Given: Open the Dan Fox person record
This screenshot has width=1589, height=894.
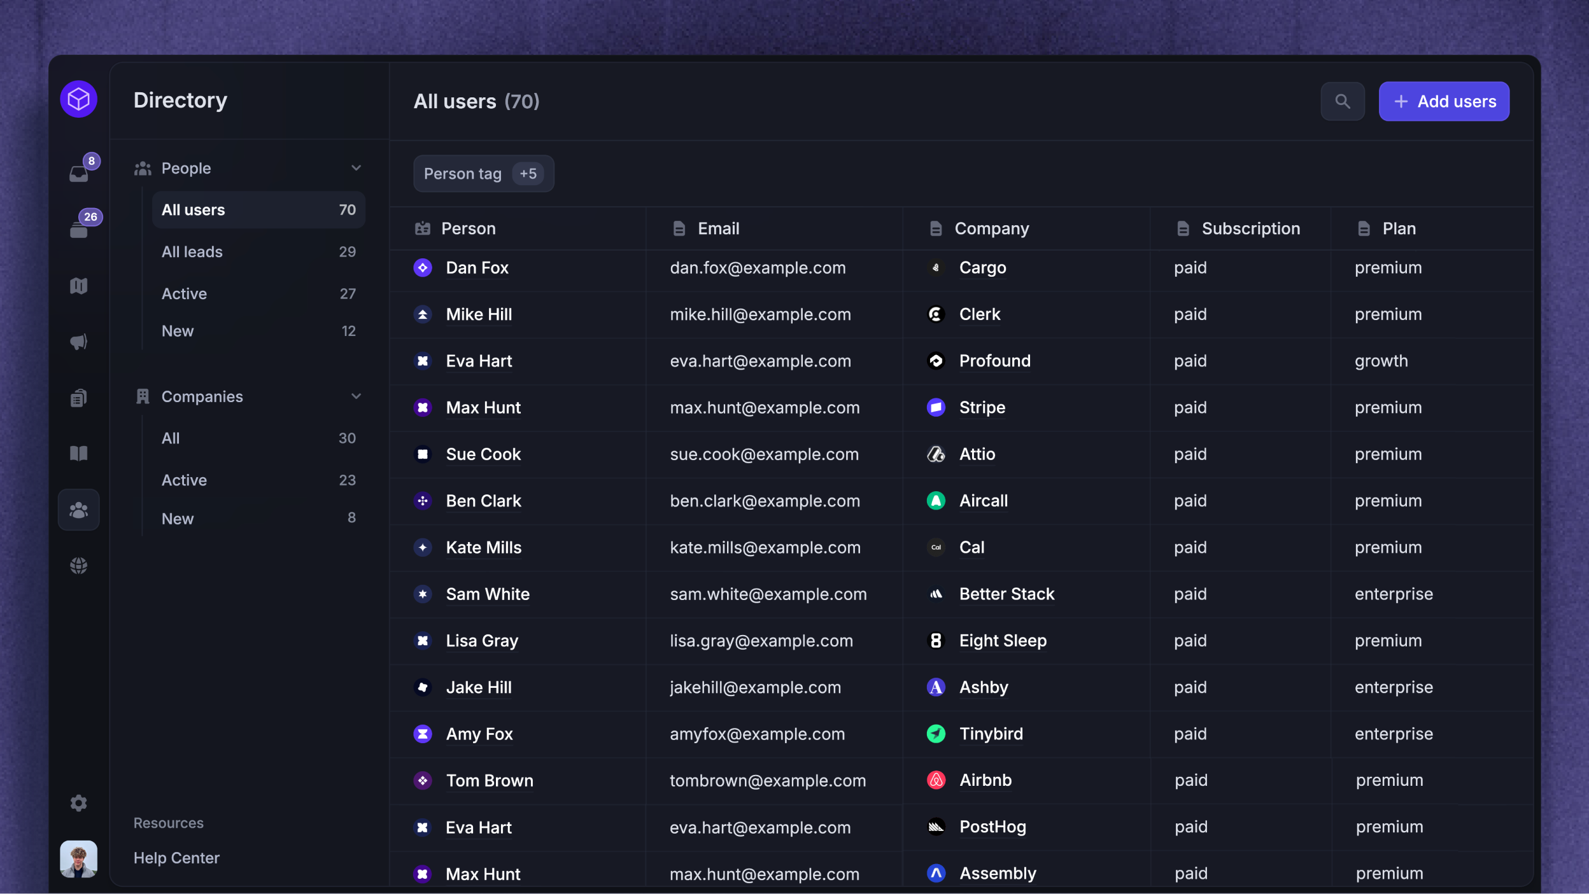Looking at the screenshot, I should [x=477, y=268].
